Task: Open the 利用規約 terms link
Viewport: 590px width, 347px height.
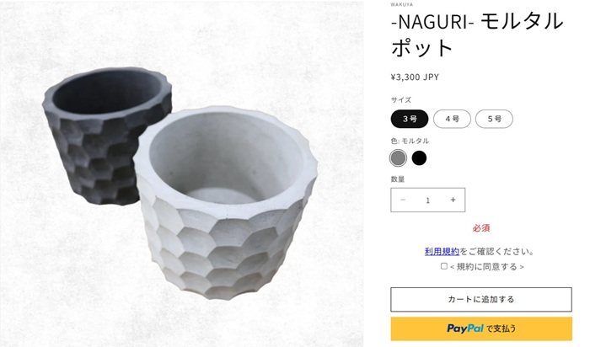Action: tap(442, 251)
